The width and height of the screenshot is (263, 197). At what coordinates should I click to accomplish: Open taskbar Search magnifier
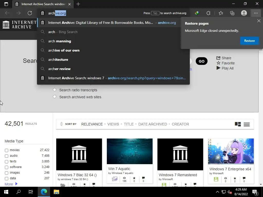point(18,192)
